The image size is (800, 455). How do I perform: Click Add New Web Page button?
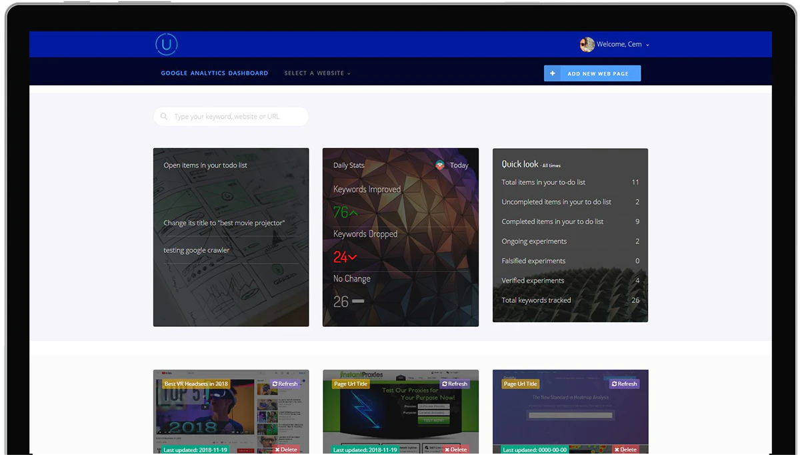click(592, 73)
